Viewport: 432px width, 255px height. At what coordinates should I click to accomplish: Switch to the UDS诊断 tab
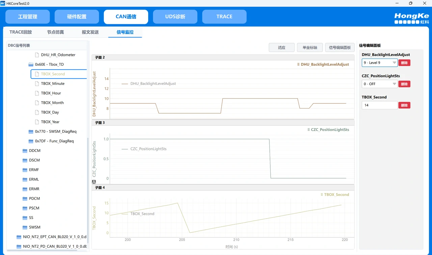tap(175, 17)
